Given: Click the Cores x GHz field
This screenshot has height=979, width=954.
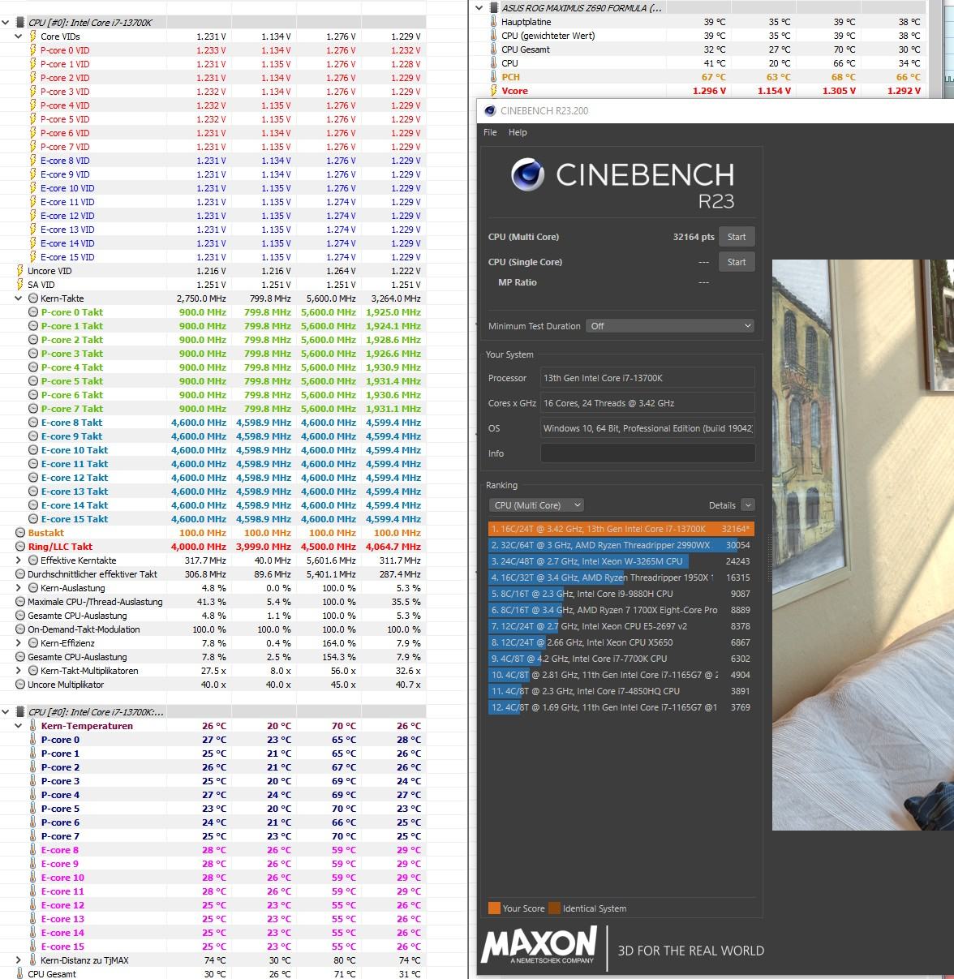Looking at the screenshot, I should tap(647, 403).
